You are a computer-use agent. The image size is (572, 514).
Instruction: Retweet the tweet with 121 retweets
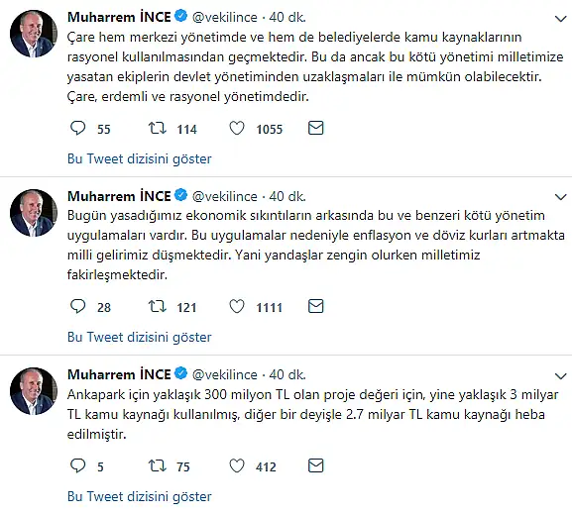158,307
